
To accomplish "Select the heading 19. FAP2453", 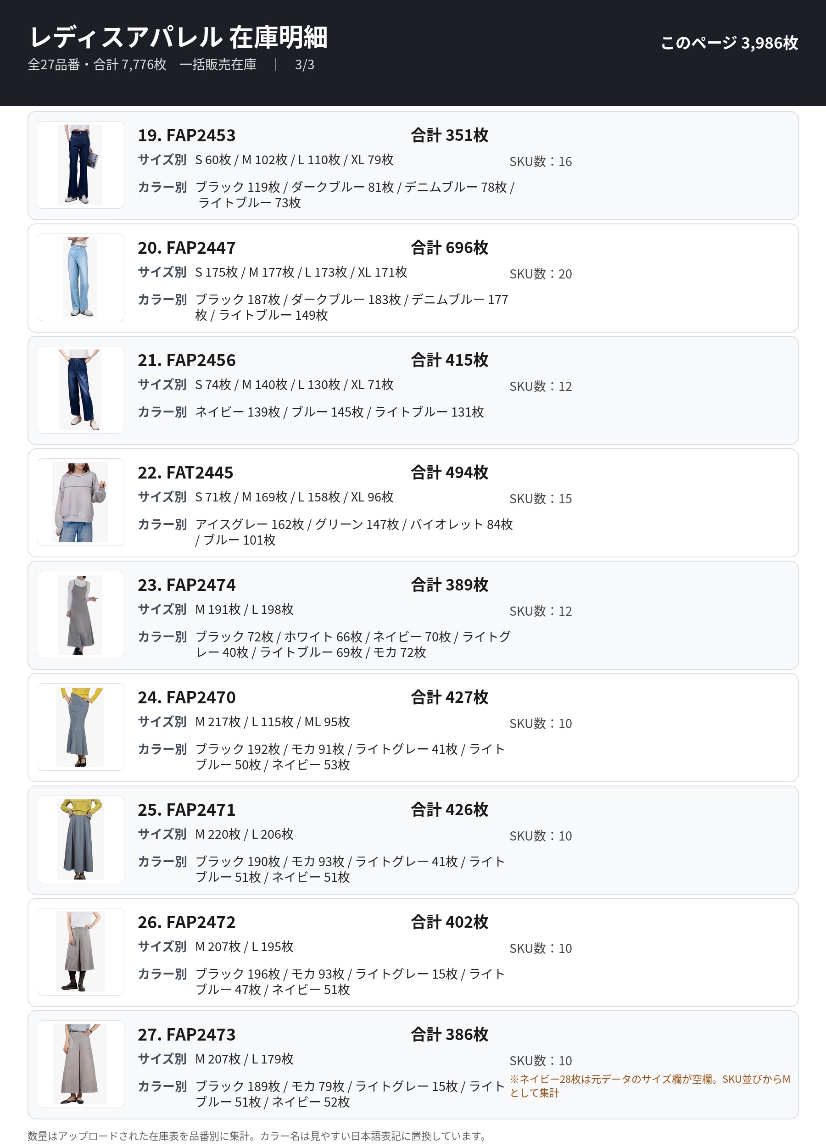I will point(187,135).
